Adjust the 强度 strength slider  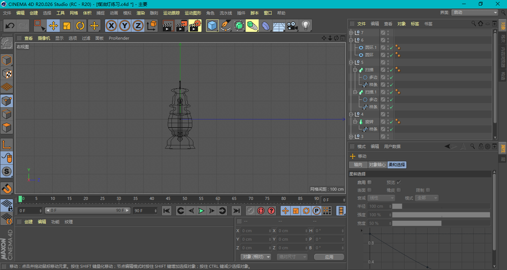click(x=441, y=215)
